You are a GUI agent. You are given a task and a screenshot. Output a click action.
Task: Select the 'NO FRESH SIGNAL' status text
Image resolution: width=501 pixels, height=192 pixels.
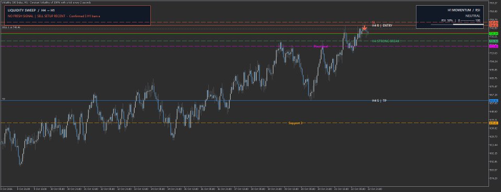(x=20, y=16)
